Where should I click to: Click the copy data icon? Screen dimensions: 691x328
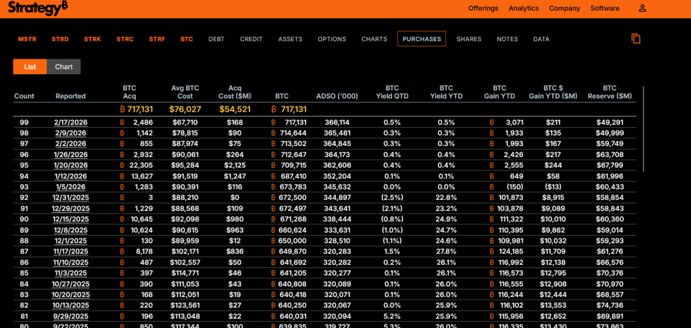636,39
